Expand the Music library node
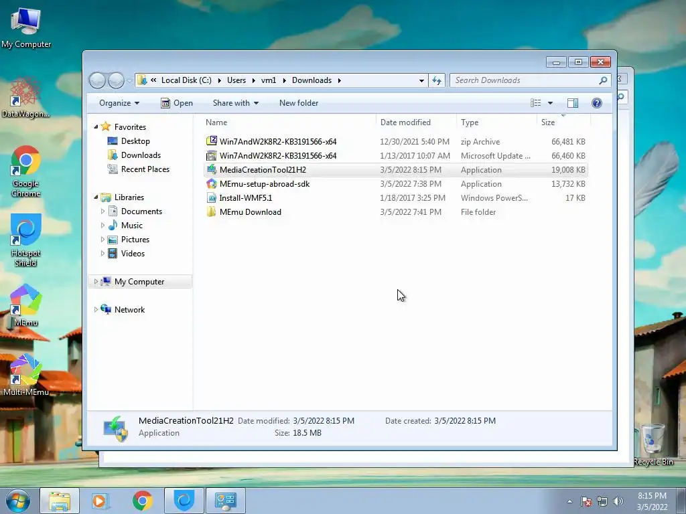 coord(102,225)
